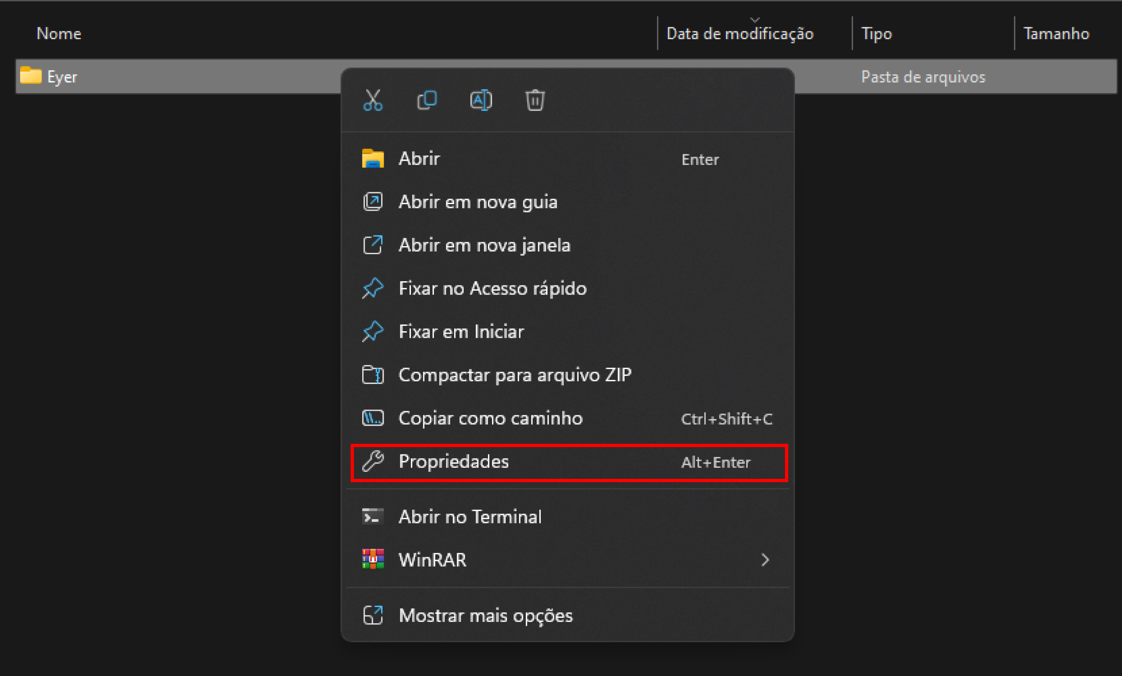Sort by the Nome column header
The height and width of the screenshot is (676, 1122).
59,34
